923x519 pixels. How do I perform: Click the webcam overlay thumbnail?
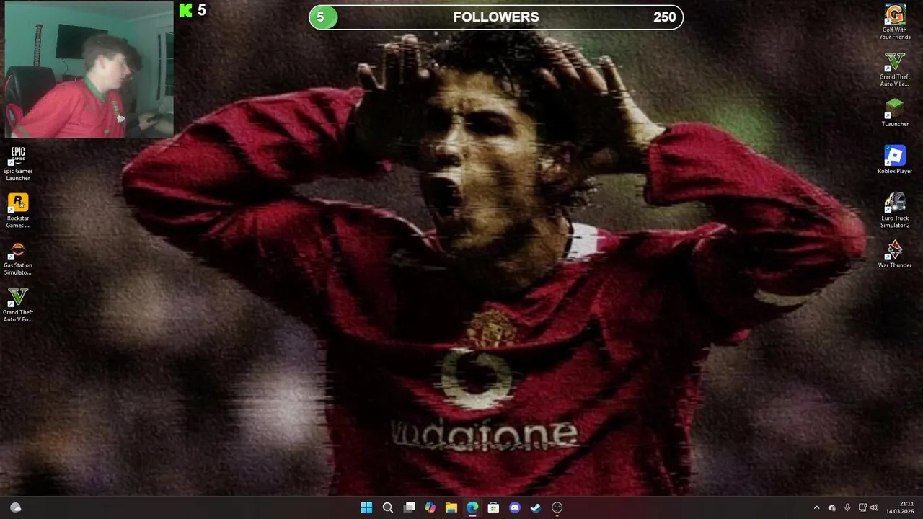(89, 70)
